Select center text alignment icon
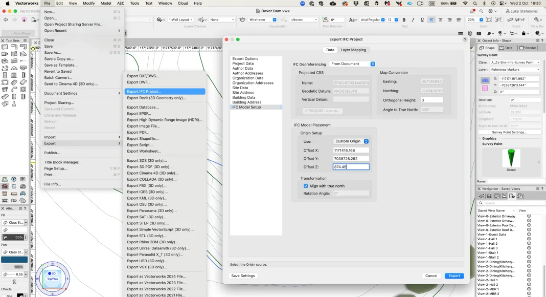546x297 pixels. 441,20
